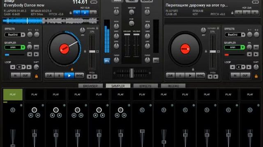Set loop IN point on right deck
263x147 pixels.
[235, 76]
